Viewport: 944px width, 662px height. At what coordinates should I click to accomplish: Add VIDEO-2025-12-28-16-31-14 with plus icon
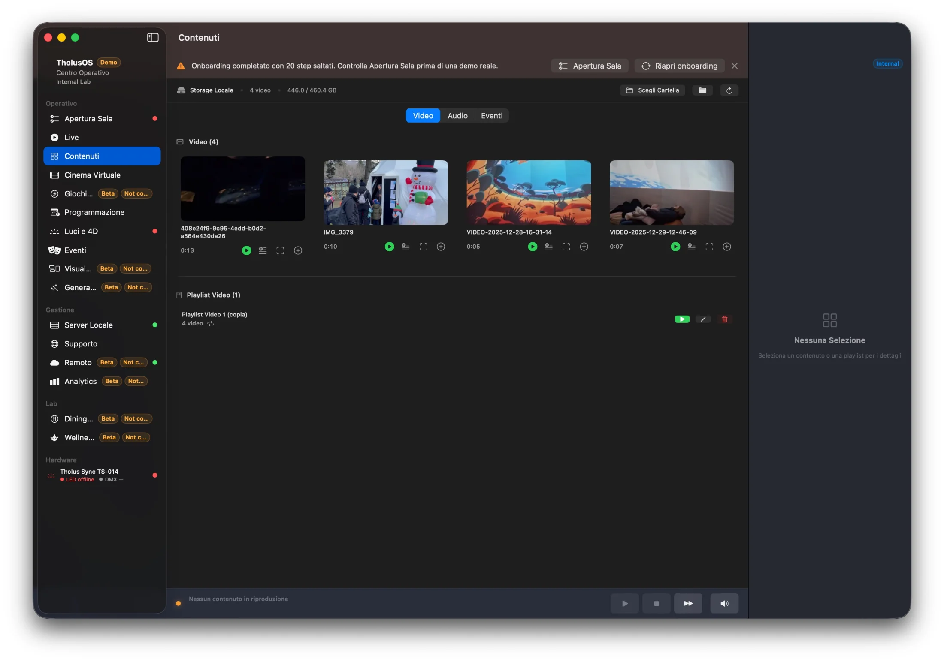pyautogui.click(x=584, y=247)
